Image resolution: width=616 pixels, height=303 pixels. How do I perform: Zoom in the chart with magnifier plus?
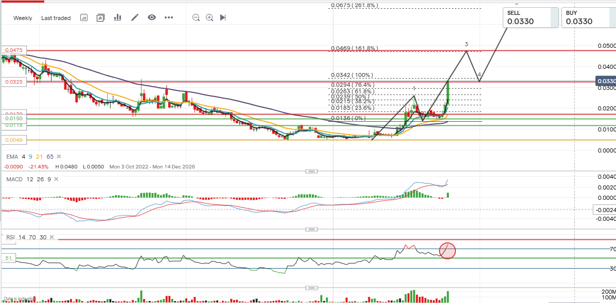click(x=209, y=17)
